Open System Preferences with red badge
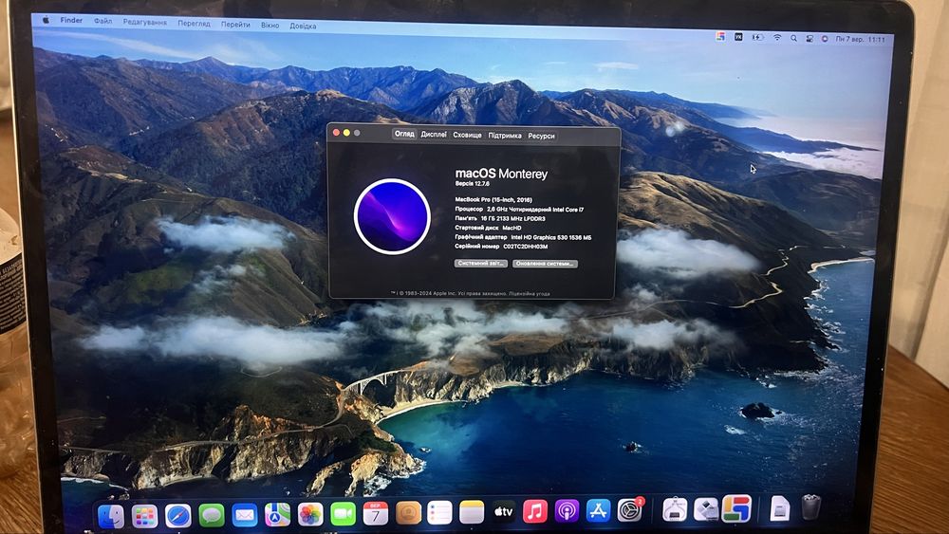The image size is (949, 534). click(630, 510)
